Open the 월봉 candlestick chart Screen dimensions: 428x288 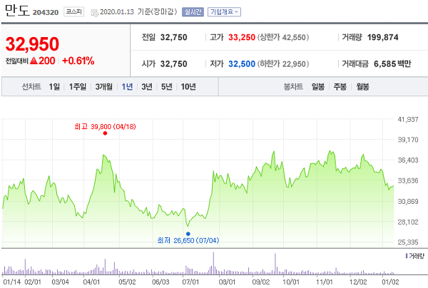point(362,87)
